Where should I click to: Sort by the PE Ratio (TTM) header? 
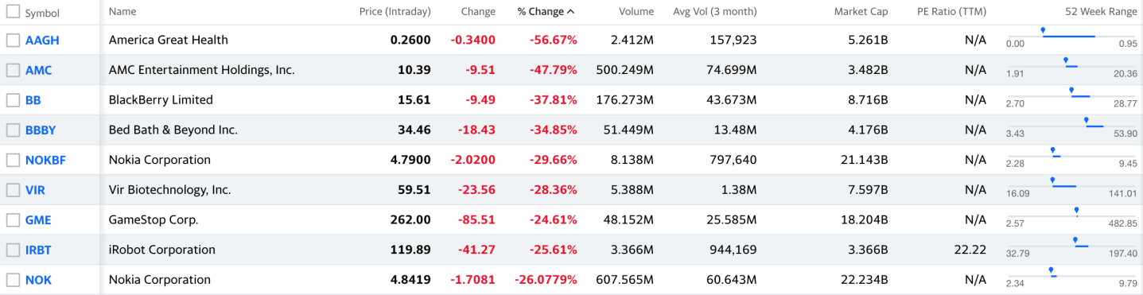click(951, 12)
